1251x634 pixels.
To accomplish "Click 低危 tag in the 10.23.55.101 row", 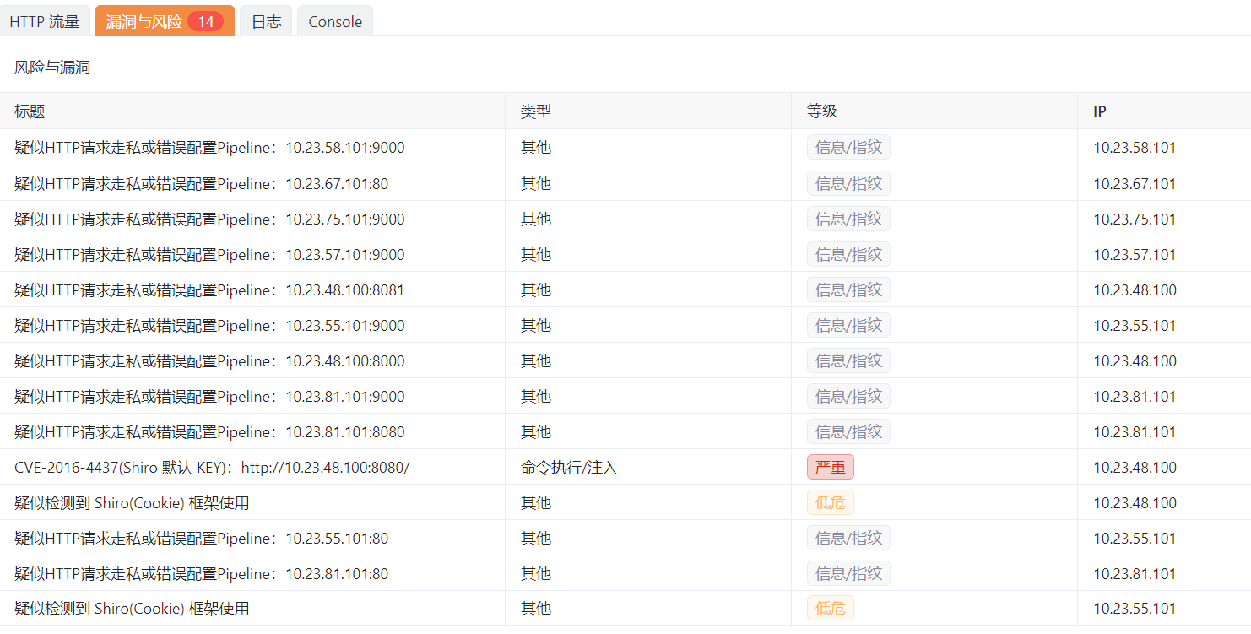I will point(831,608).
